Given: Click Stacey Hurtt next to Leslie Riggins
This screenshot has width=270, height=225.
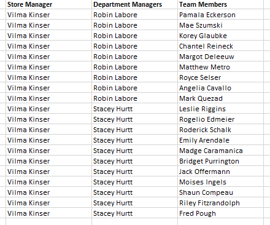Looking at the screenshot, I should coord(134,109).
